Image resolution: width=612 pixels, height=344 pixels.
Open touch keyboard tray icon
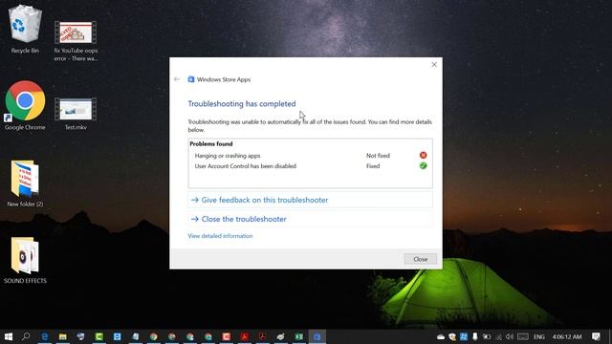coord(523,337)
